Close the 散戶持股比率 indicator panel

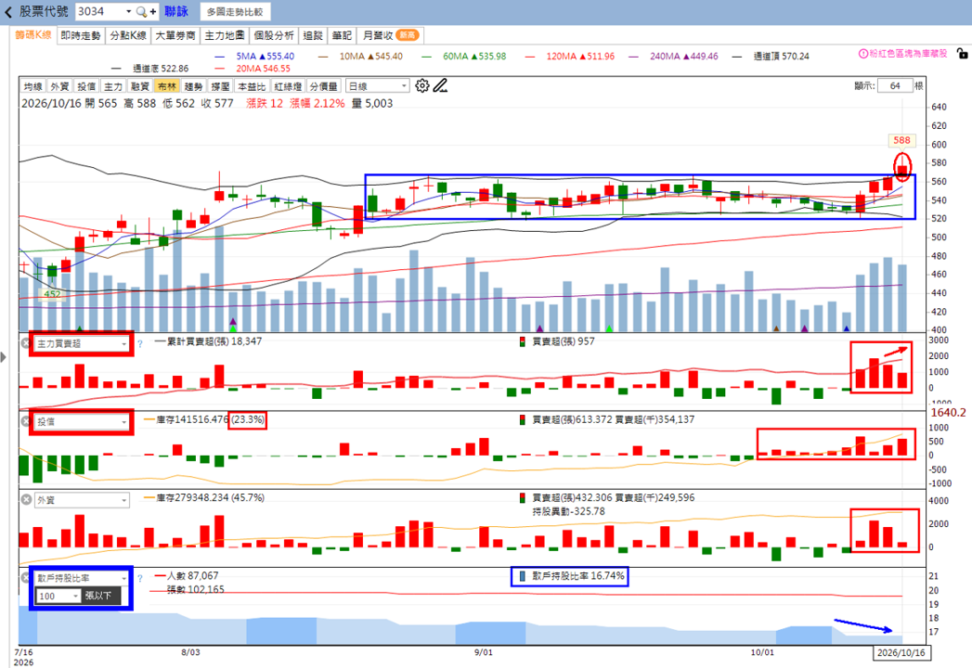pos(26,578)
